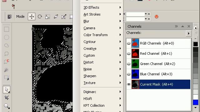Increase upper property bar value with up arrow

click(x=149, y=14)
